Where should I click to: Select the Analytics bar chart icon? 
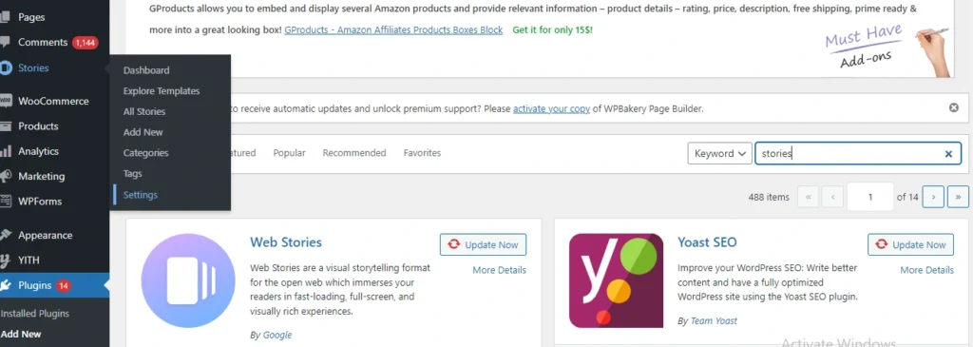pyautogui.click(x=6, y=151)
